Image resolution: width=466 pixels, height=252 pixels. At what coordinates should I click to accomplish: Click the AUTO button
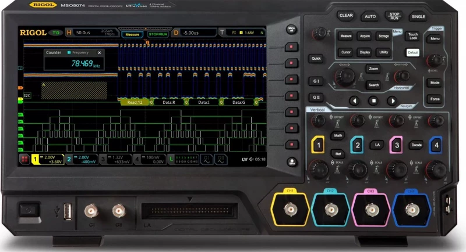[370, 17]
